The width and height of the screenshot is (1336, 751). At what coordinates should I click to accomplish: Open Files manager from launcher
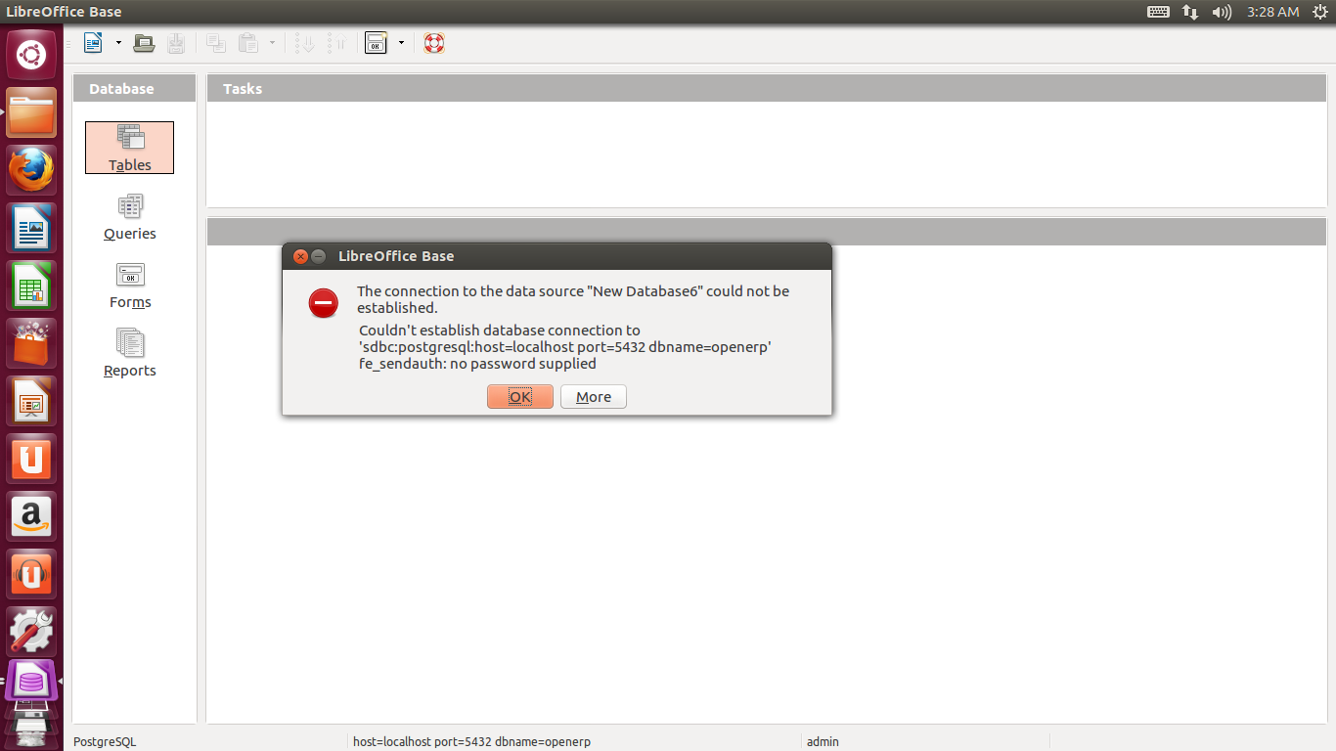tap(31, 112)
